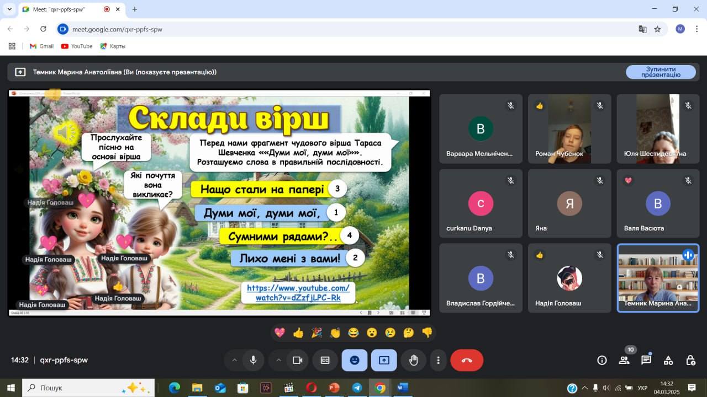This screenshot has width=707, height=397.
Task: Open the YouTube link on the slide
Action: tap(298, 293)
